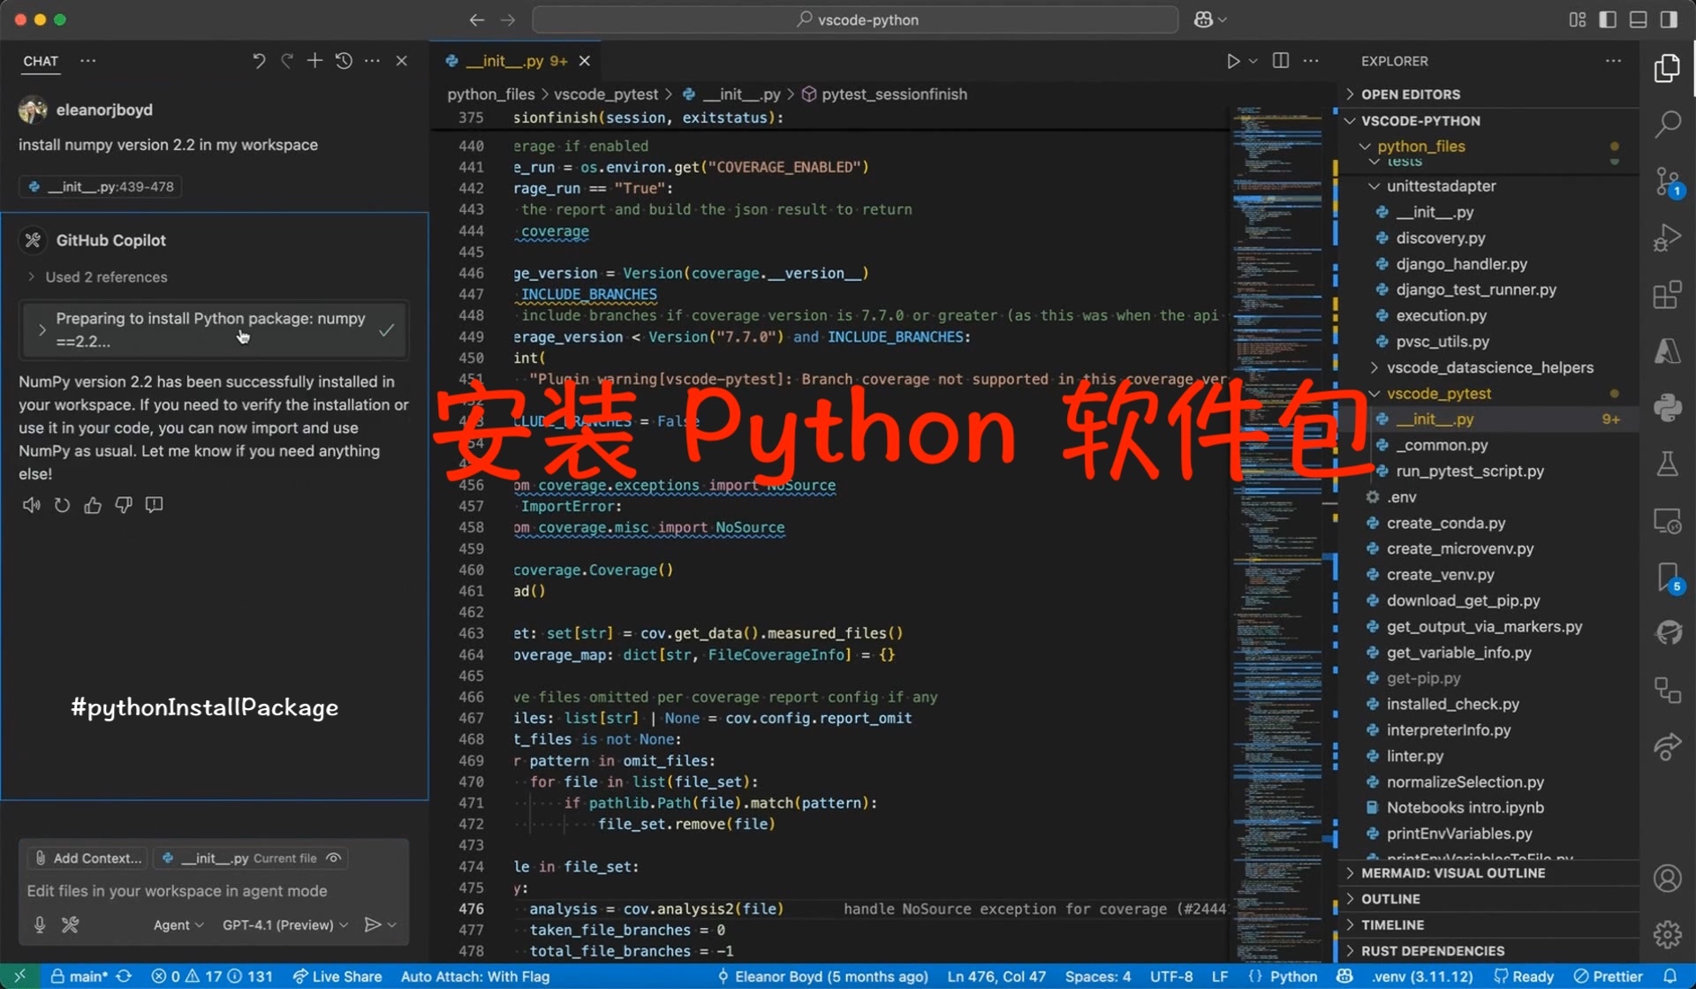The width and height of the screenshot is (1696, 989).
Task: Run Python file with play button
Action: (1233, 61)
